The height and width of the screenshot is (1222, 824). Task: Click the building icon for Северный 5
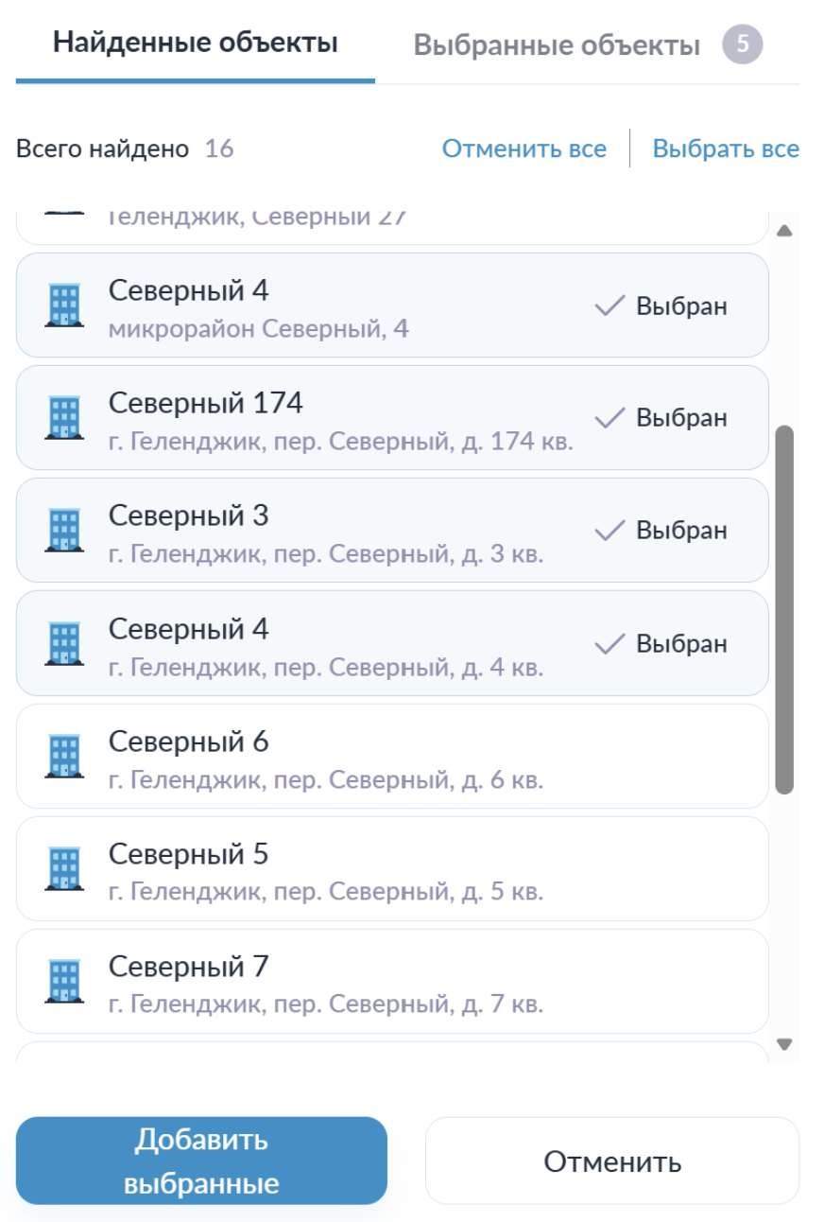tap(64, 869)
